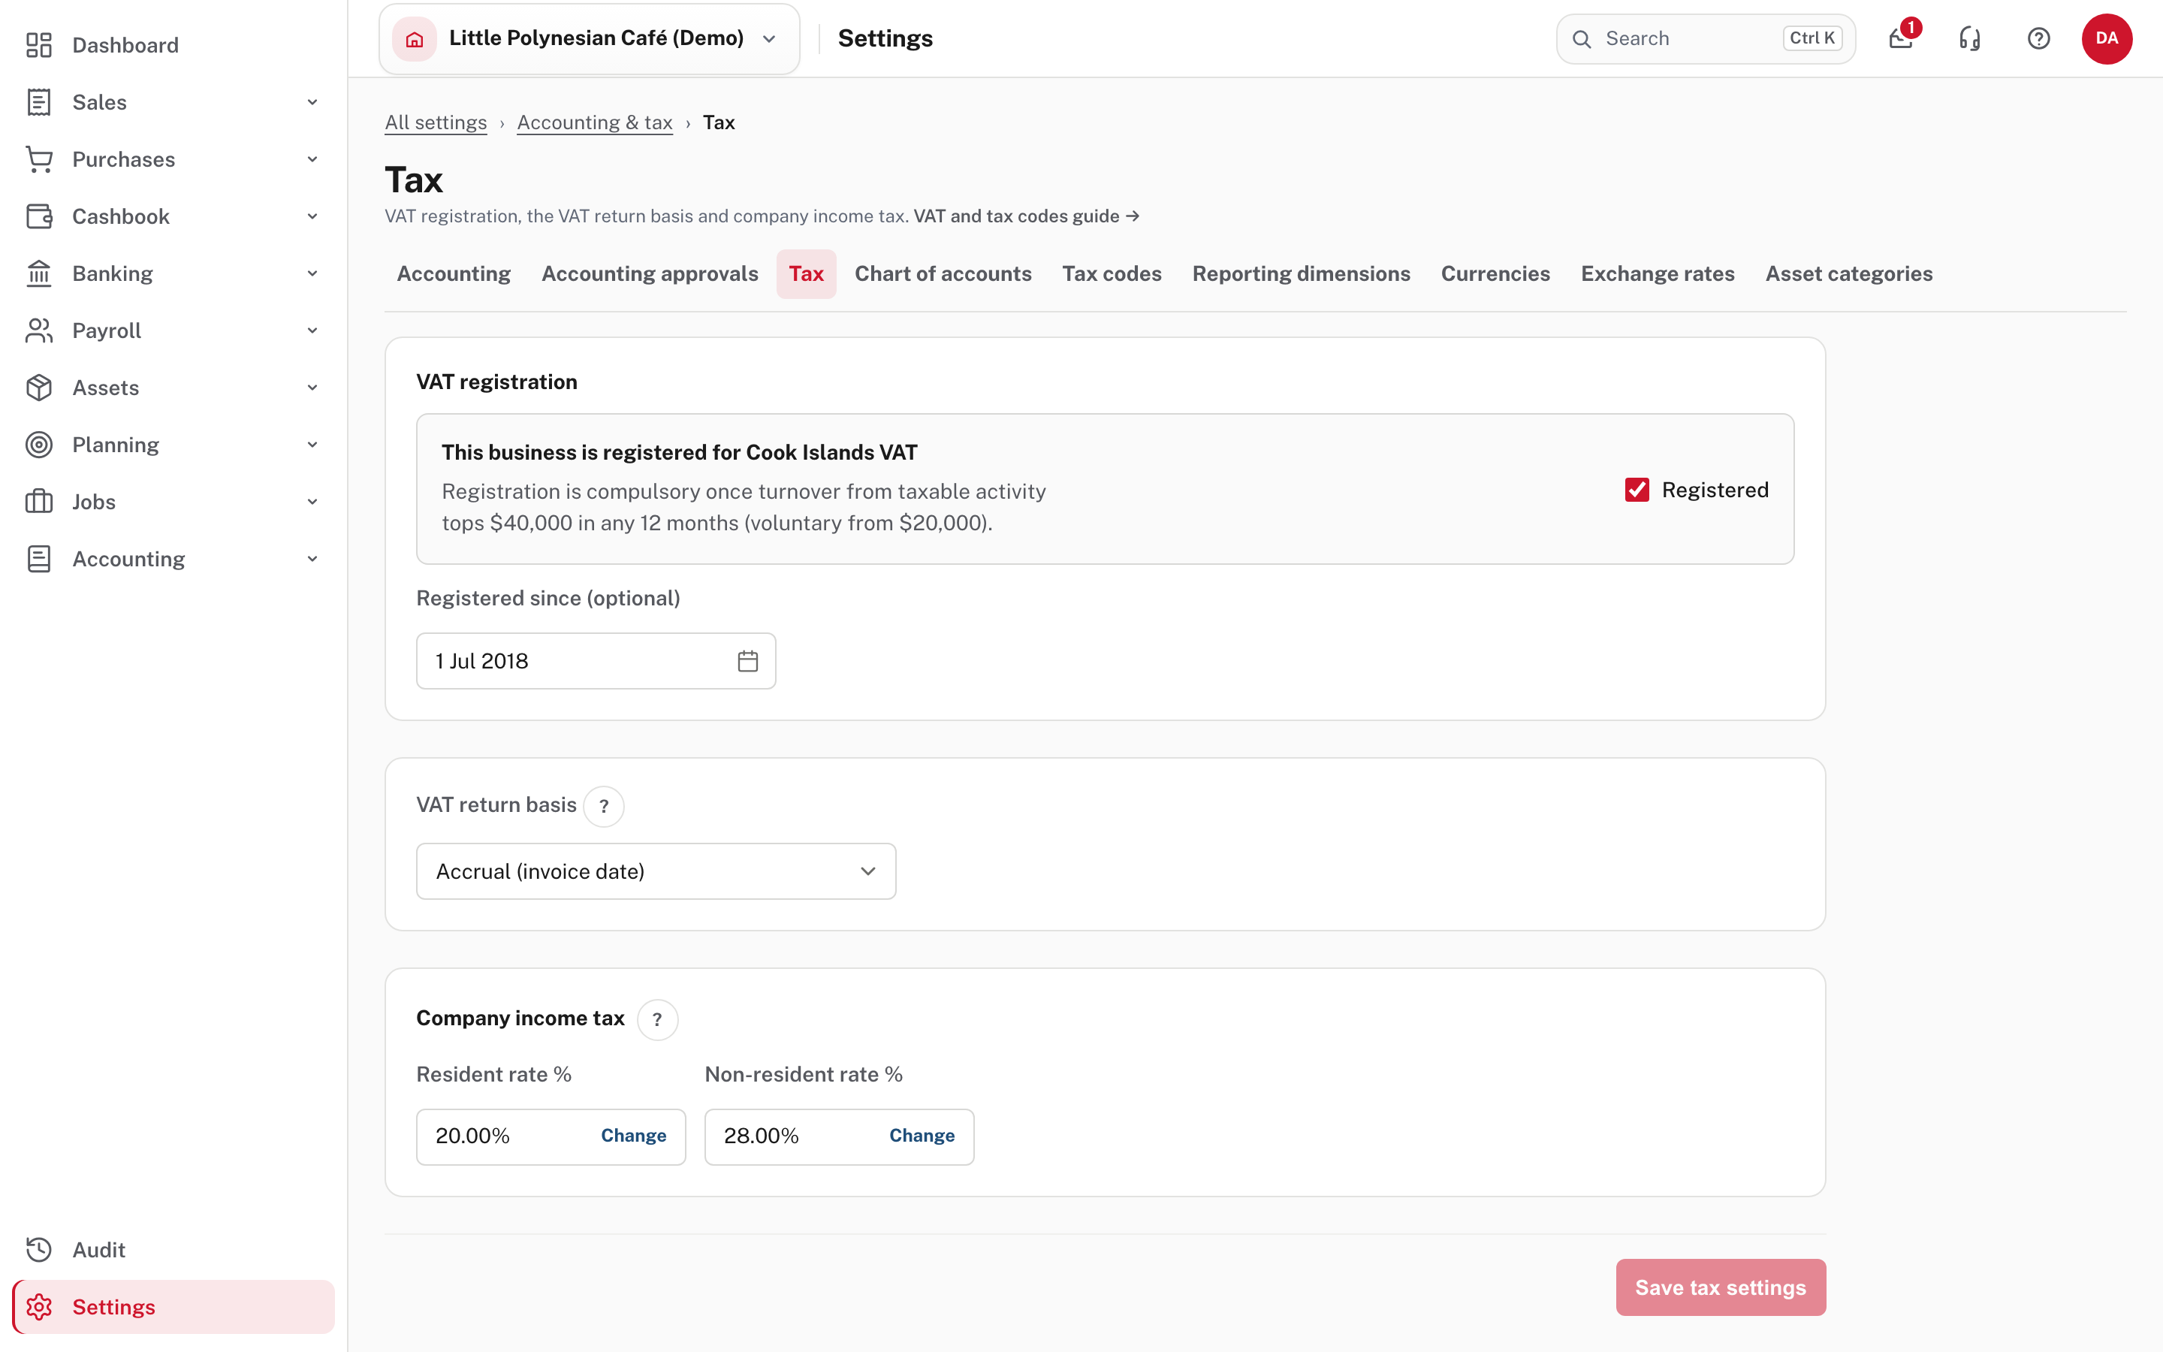Viewport: 2163px width, 1352px height.
Task: Show help tooltip for VAT return basis
Action: pos(604,807)
